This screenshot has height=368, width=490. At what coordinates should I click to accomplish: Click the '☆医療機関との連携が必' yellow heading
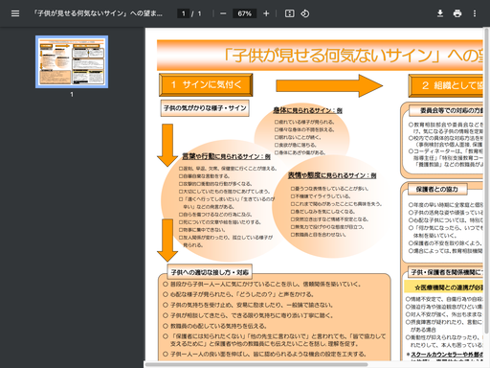point(443,287)
